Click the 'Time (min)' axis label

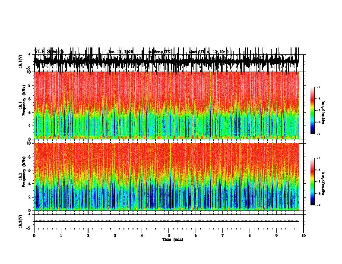pos(173,239)
